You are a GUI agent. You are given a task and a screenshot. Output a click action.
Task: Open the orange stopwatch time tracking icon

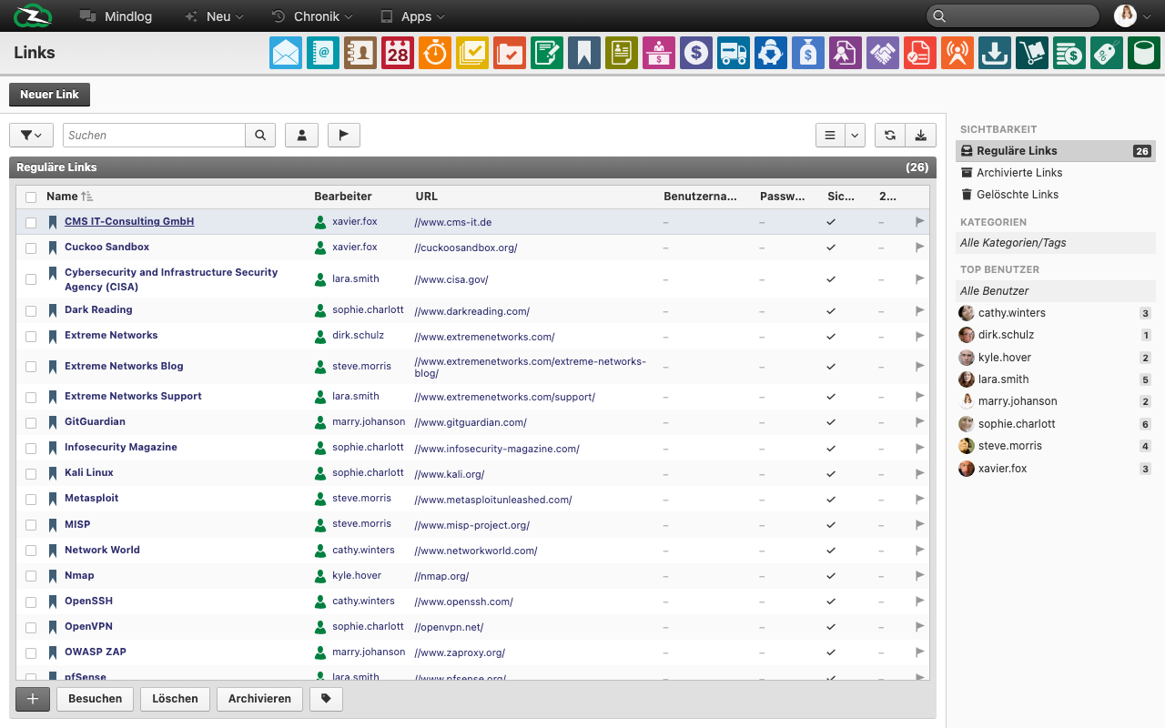(435, 53)
